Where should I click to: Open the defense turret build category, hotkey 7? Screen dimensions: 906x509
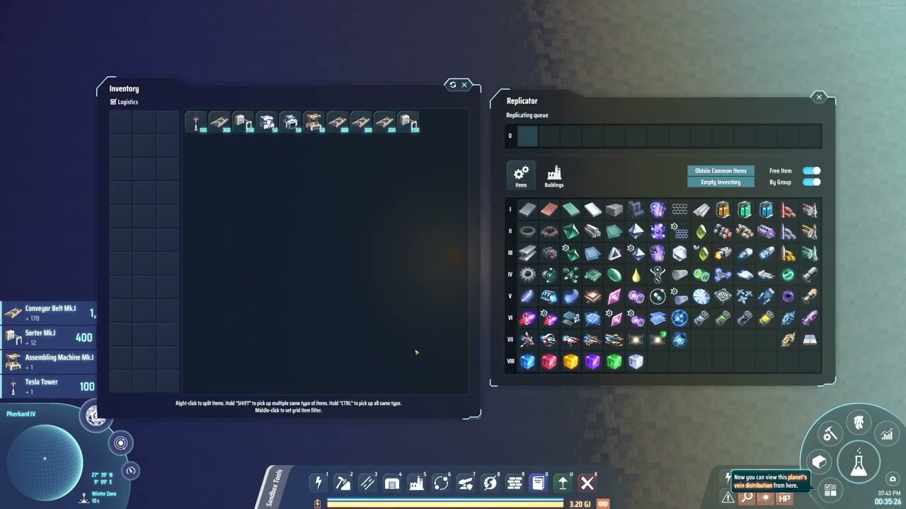465,483
